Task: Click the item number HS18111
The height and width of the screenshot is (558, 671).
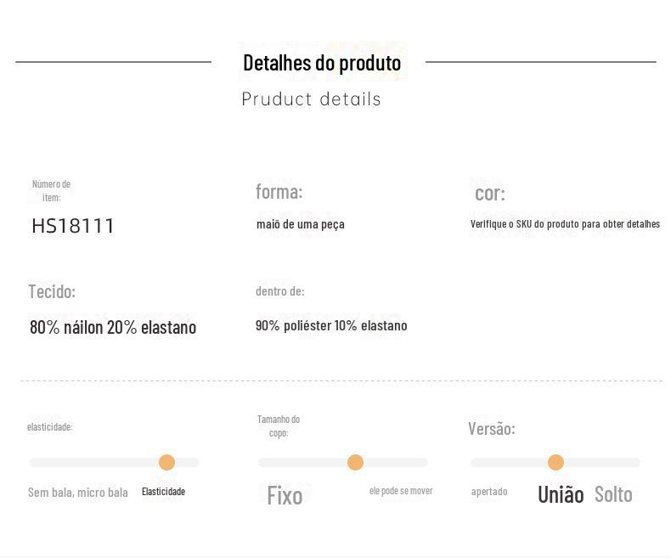Action: [x=73, y=226]
